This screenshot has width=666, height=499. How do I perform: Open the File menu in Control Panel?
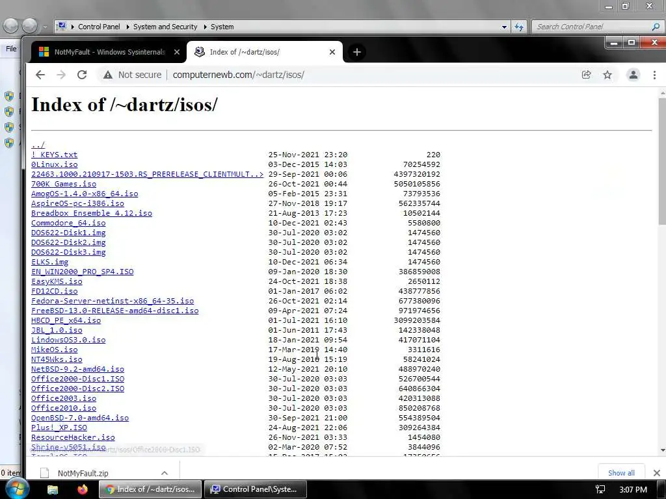[11, 49]
